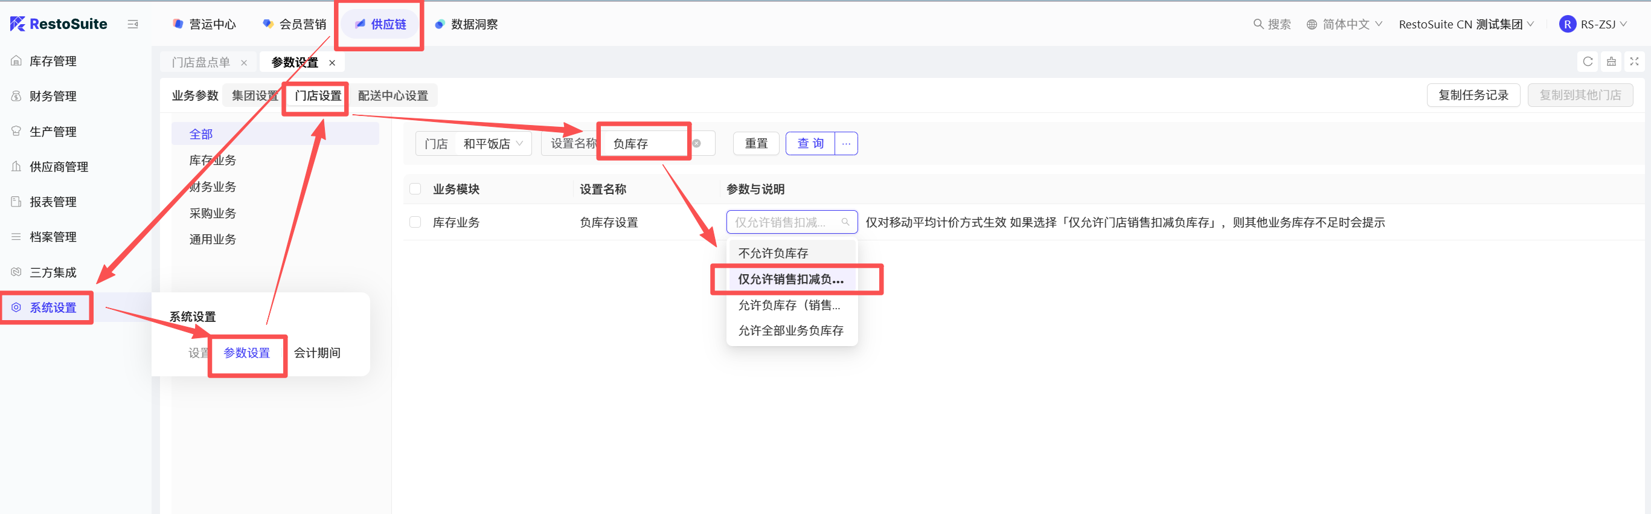Click the 搜索 magnifier in header
The height and width of the screenshot is (514, 1651).
tap(1258, 24)
